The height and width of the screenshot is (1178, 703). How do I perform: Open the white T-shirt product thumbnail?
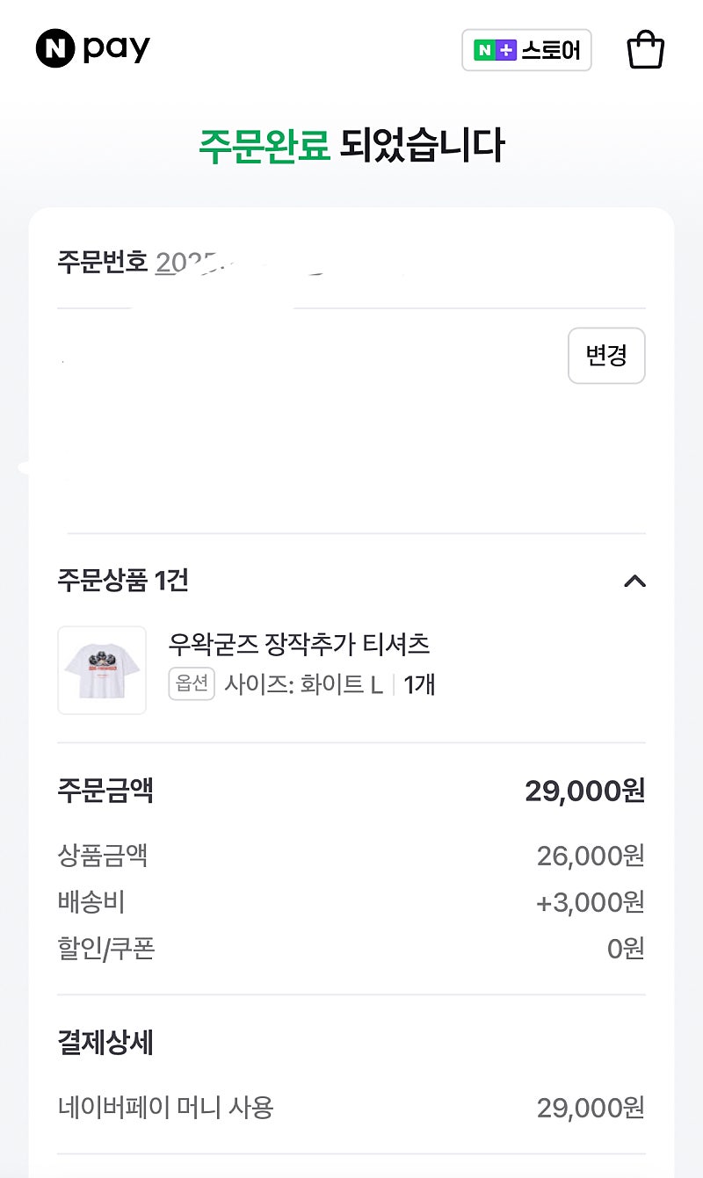pos(102,670)
